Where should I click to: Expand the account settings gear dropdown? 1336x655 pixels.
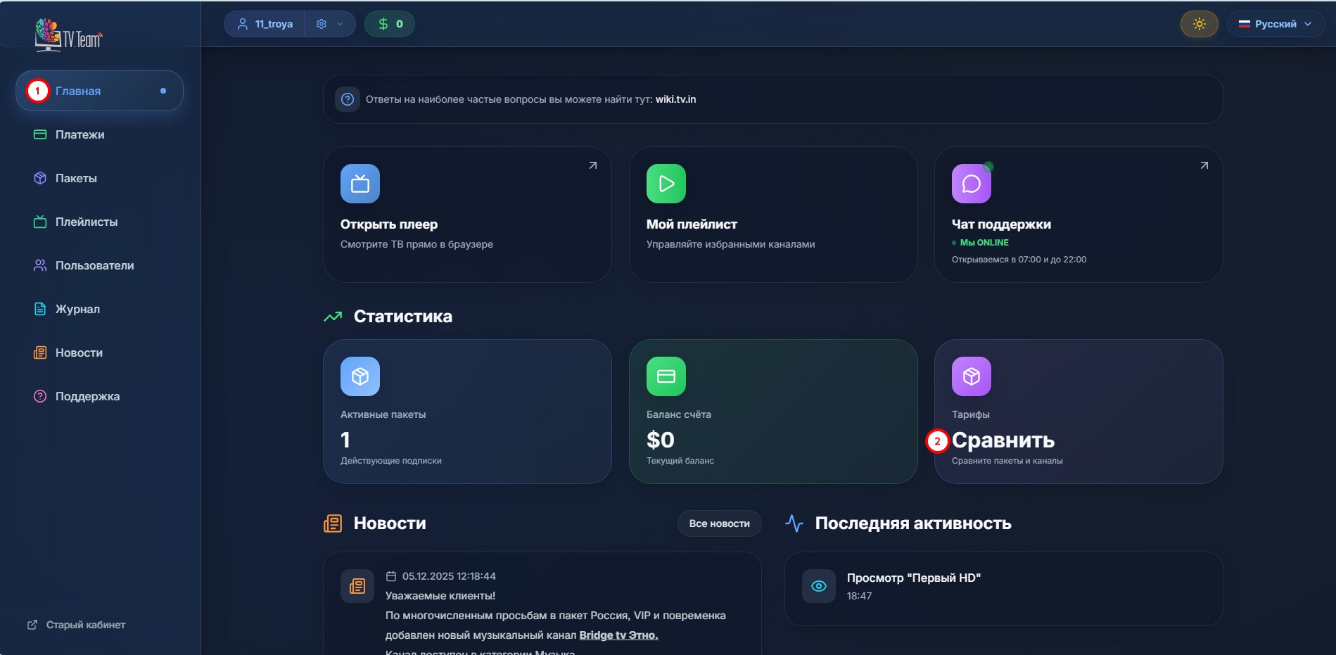329,24
